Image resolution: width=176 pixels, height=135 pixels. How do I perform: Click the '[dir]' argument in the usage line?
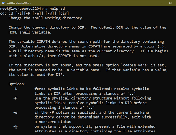pos(64,13)
